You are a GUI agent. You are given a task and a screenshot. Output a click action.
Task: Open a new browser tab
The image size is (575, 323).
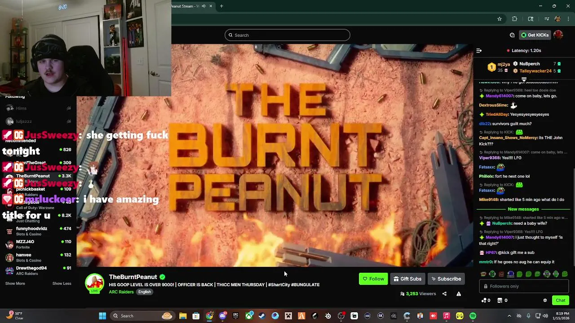[221, 6]
